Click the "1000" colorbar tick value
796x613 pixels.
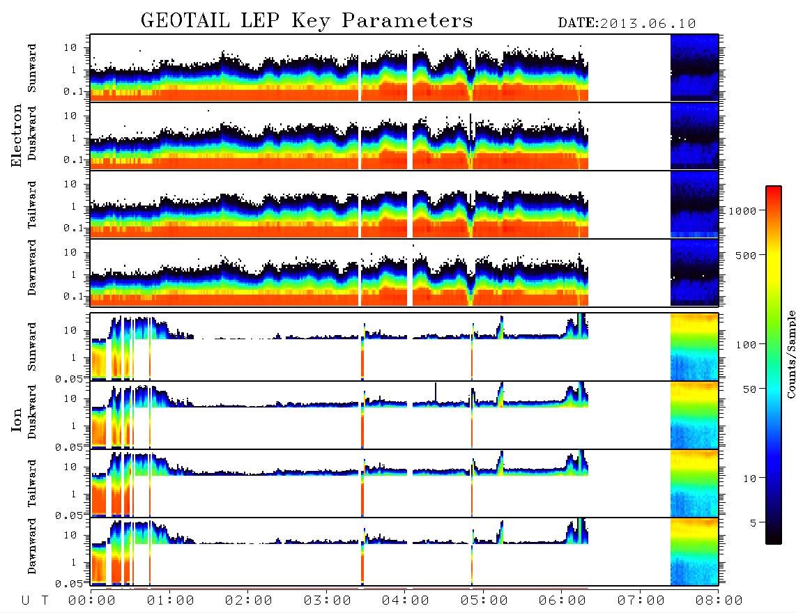tap(742, 211)
